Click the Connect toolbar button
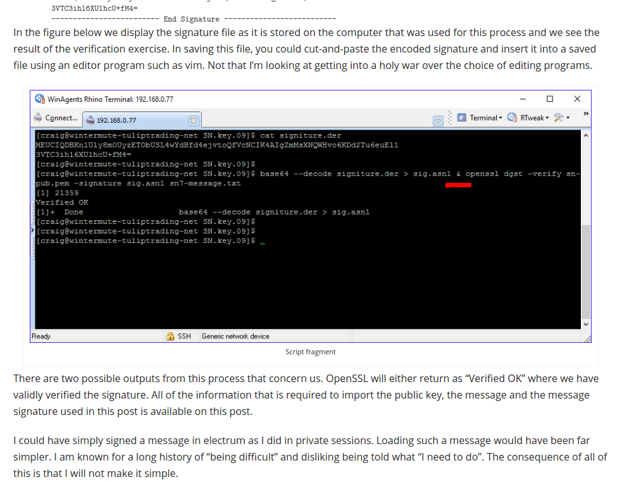 tap(57, 118)
